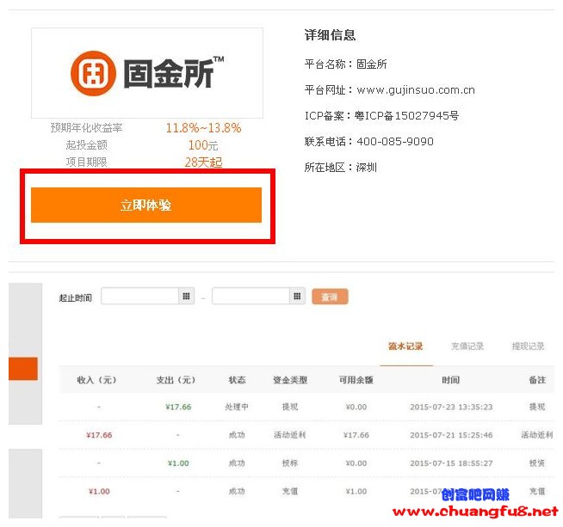The width and height of the screenshot is (563, 527).
Task: Click the 固金所 logo image
Action: coord(147,73)
